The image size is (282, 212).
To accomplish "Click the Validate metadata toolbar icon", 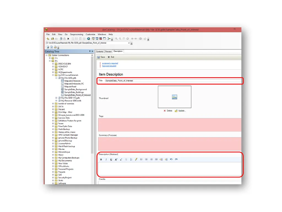I will click(48, 47).
